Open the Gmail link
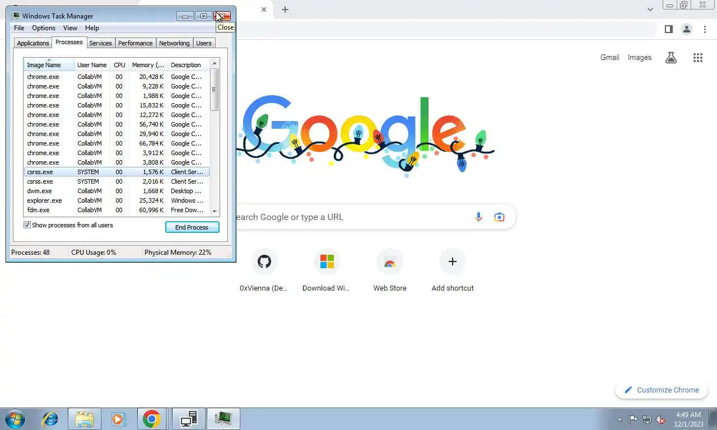717x430 pixels. 609,57
